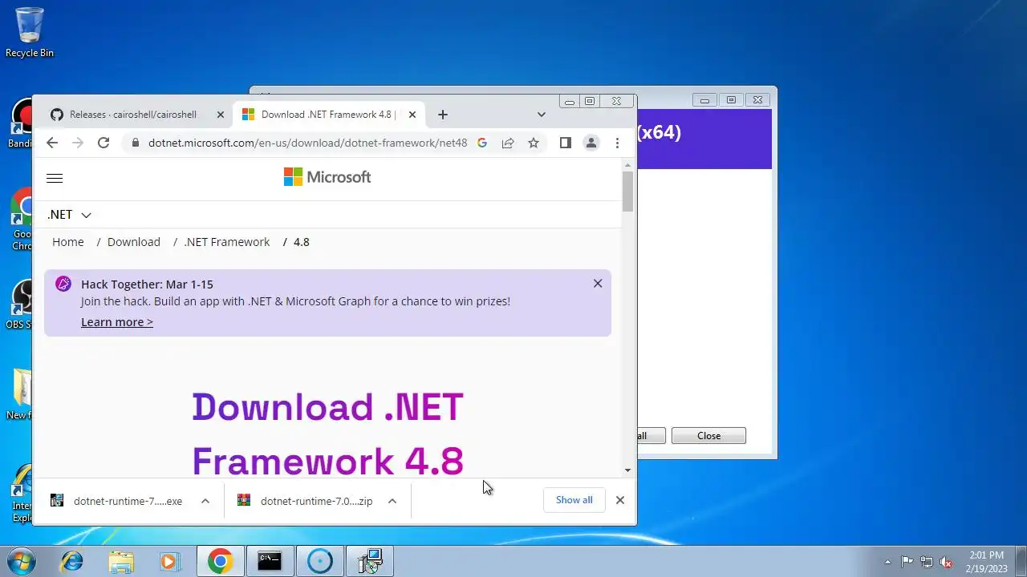
Task: Switch to the Releases cairoshell tab
Action: (132, 115)
